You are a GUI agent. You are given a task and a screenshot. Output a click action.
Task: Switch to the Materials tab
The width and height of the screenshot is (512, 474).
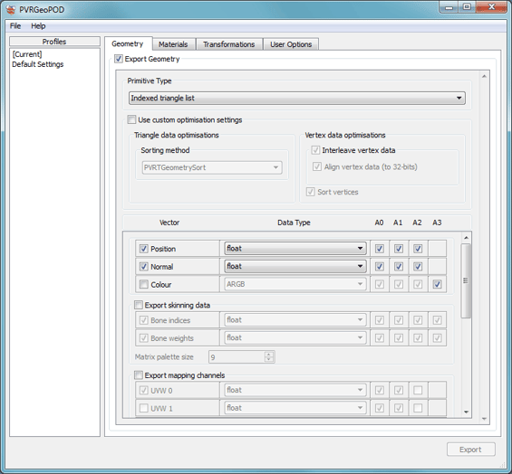tap(173, 44)
